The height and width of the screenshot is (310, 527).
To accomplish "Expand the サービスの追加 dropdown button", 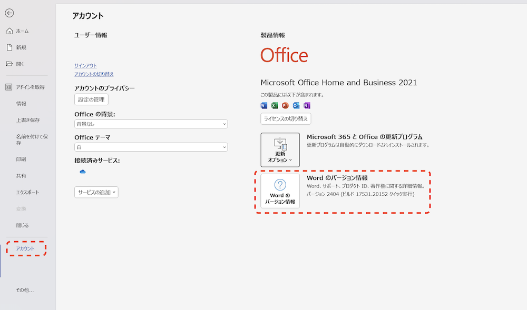I will (x=96, y=192).
